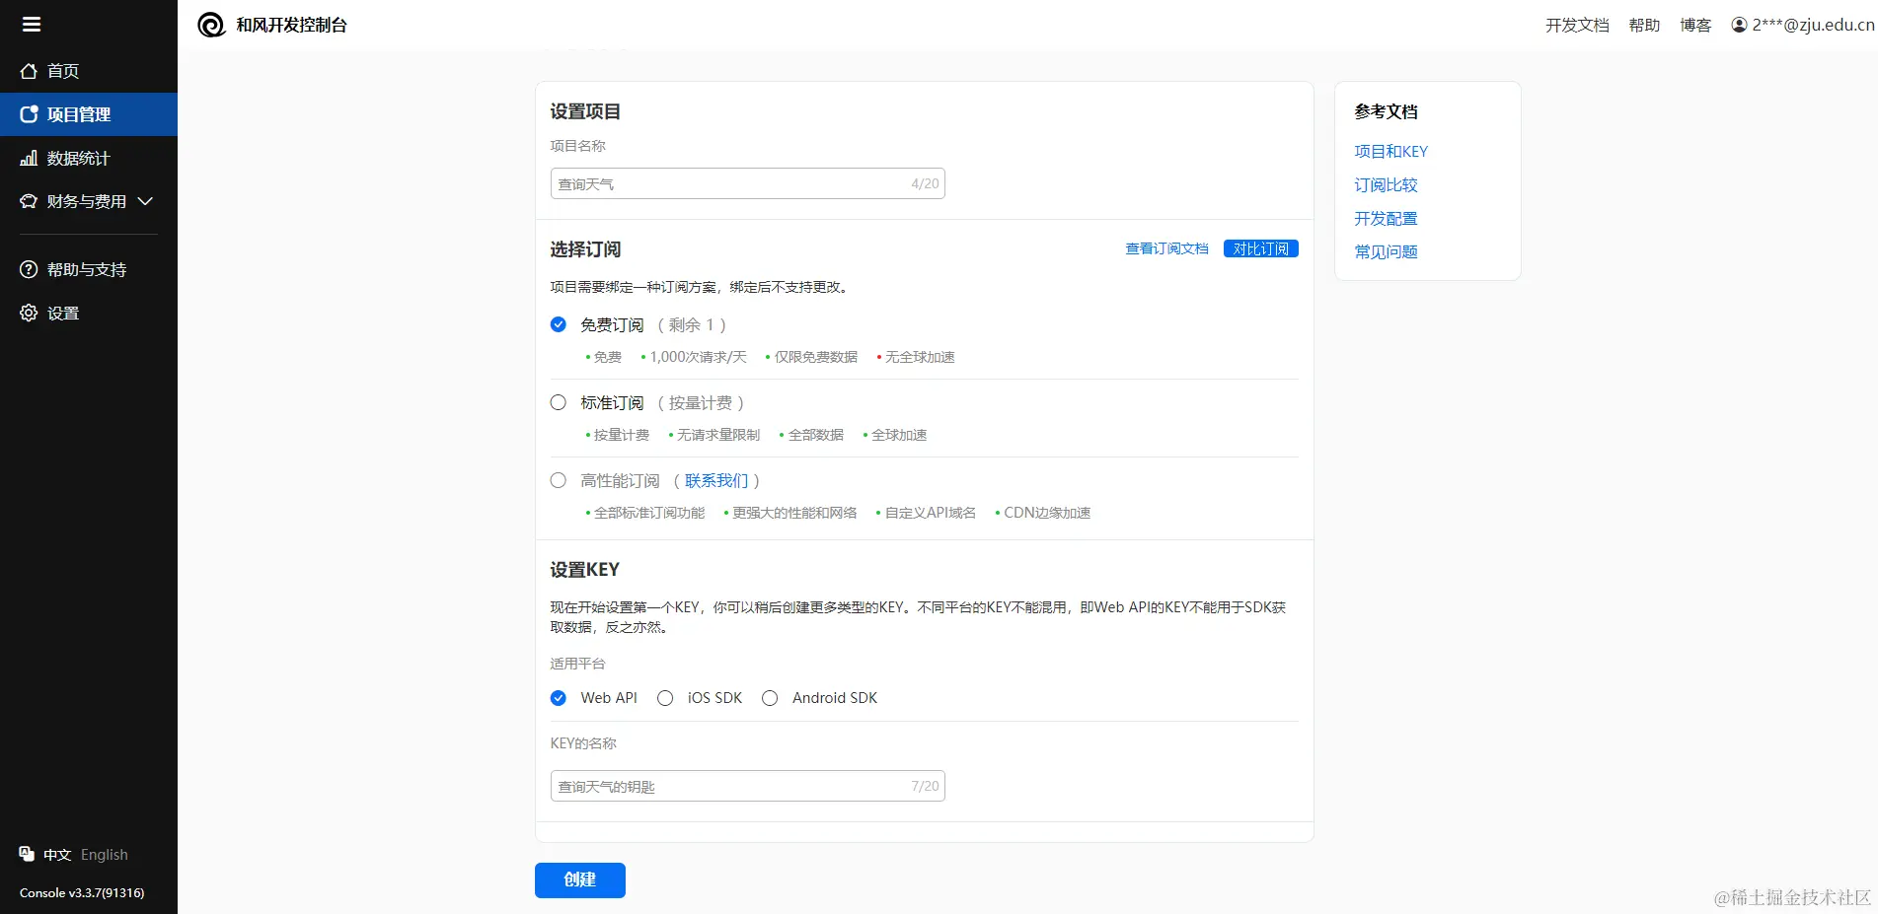
Task: Open the 项目和KEY reference document
Action: (x=1390, y=151)
